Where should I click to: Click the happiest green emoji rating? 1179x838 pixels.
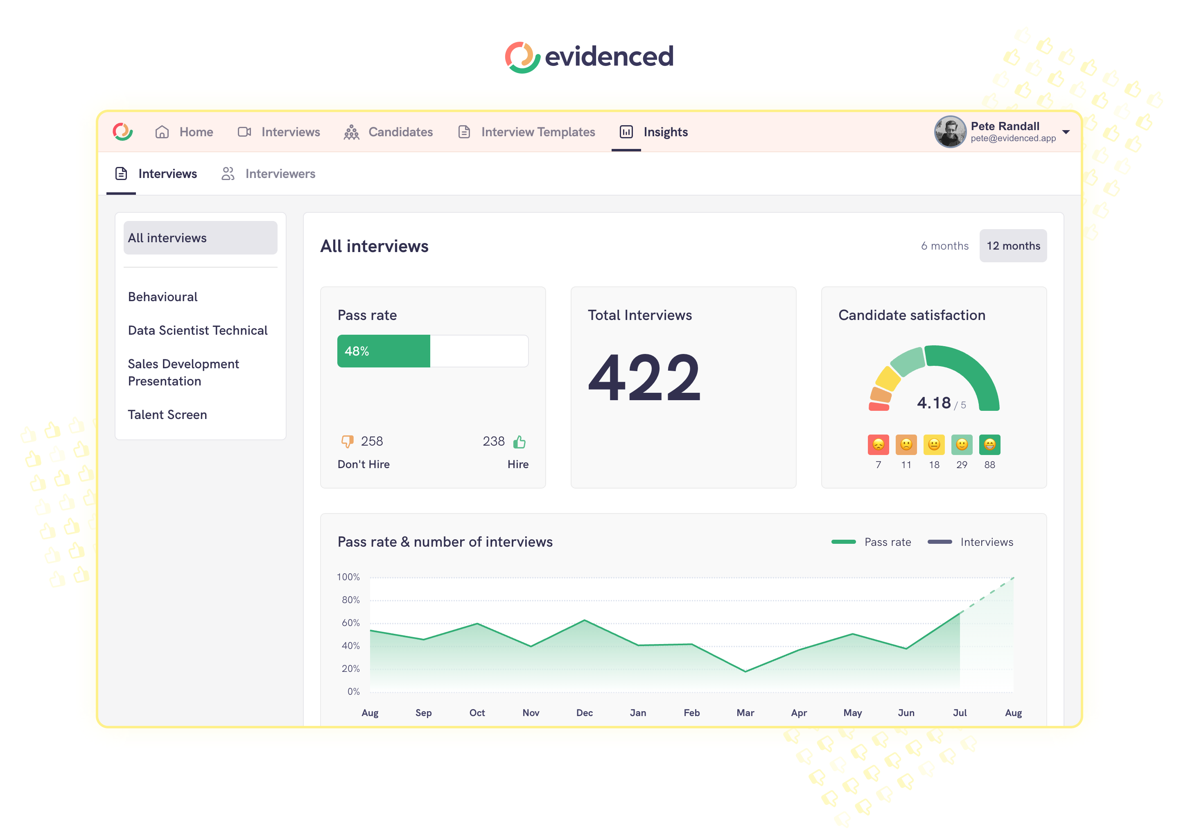(x=989, y=444)
